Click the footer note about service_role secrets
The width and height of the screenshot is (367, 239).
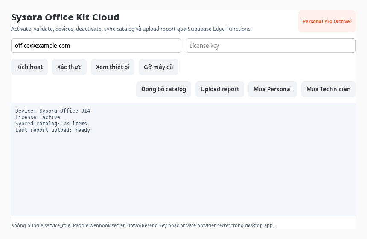[x=143, y=225]
